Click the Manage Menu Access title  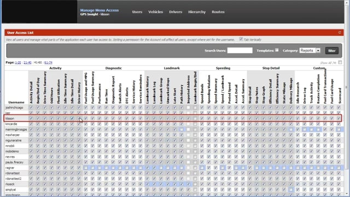coord(100,10)
